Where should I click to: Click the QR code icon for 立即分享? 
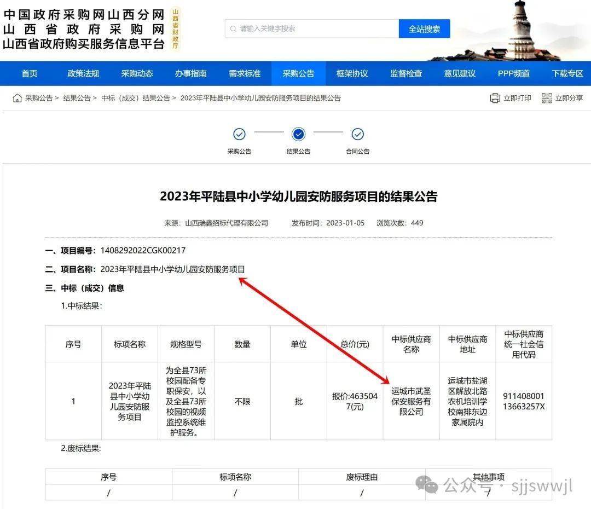pos(547,98)
